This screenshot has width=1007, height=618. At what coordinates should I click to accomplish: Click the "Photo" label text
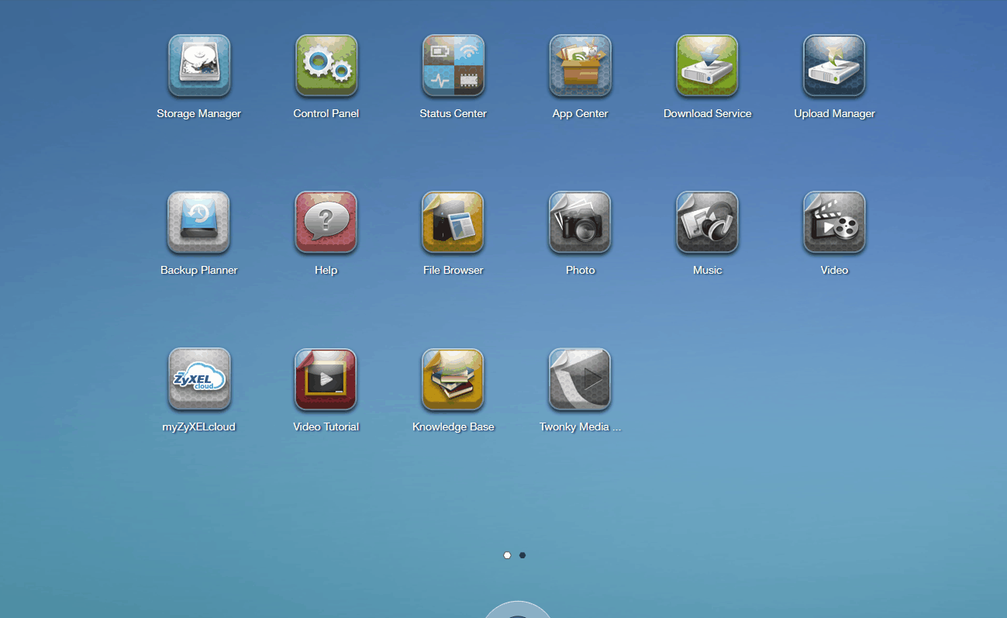(x=581, y=271)
